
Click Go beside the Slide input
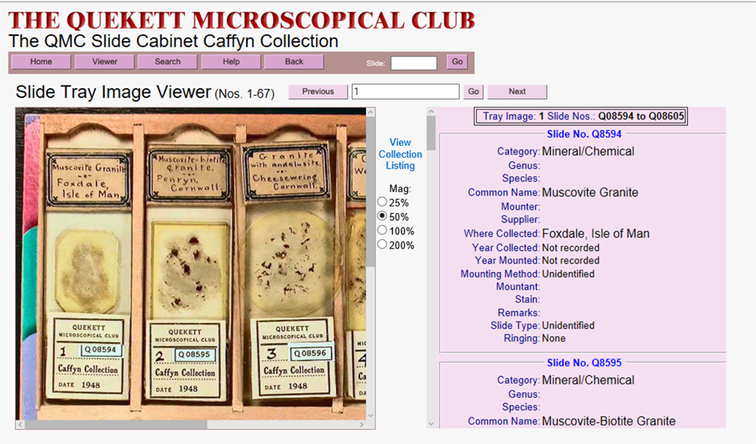tap(457, 61)
